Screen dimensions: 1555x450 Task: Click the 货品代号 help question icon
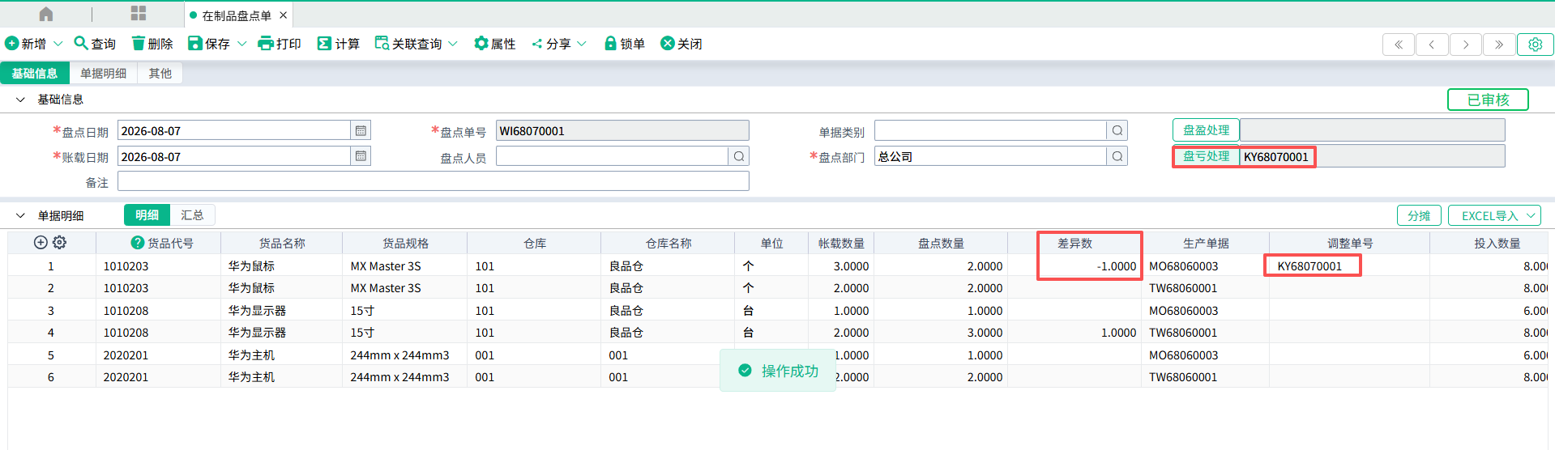point(138,243)
